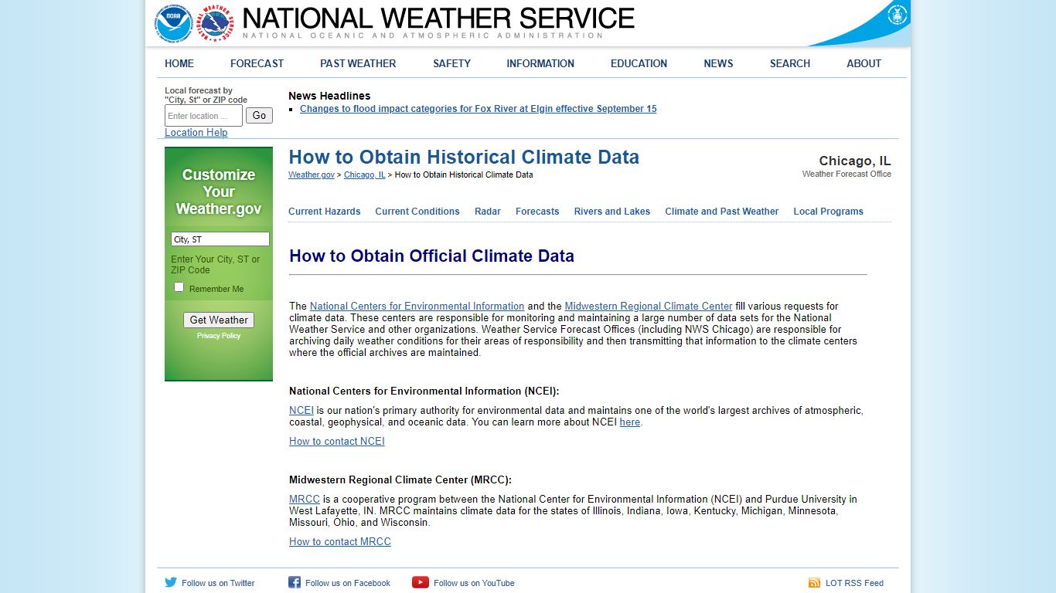Open the INFORMATION menu
1056x593 pixels.
coord(540,63)
